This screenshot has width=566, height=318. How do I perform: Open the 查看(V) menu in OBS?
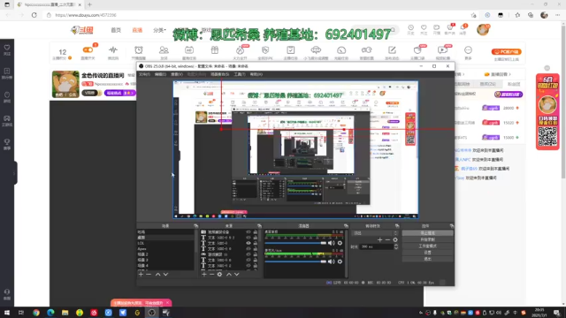(177, 74)
